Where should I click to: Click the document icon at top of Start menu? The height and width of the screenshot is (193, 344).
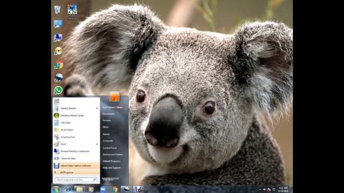pyautogui.click(x=56, y=101)
